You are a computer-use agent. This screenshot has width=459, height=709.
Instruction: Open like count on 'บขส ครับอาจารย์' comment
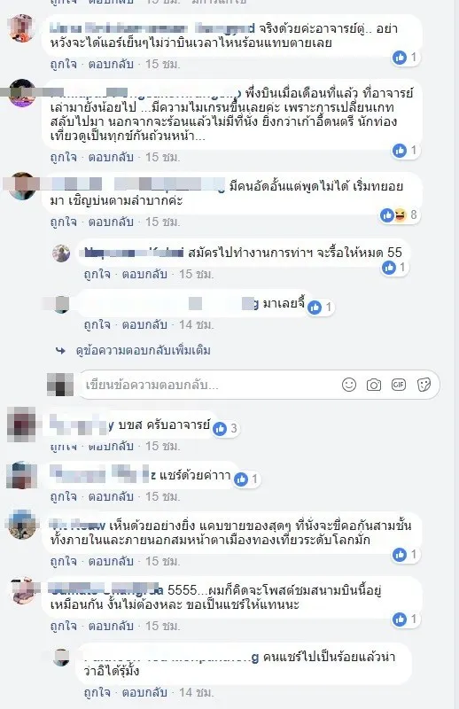click(226, 428)
